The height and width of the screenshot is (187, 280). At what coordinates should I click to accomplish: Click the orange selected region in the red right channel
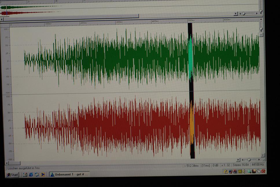pyautogui.click(x=192, y=123)
